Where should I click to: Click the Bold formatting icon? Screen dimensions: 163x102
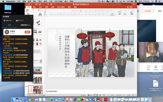(51, 14)
